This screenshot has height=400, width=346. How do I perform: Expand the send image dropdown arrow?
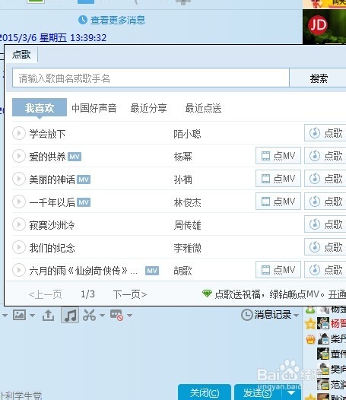32,316
